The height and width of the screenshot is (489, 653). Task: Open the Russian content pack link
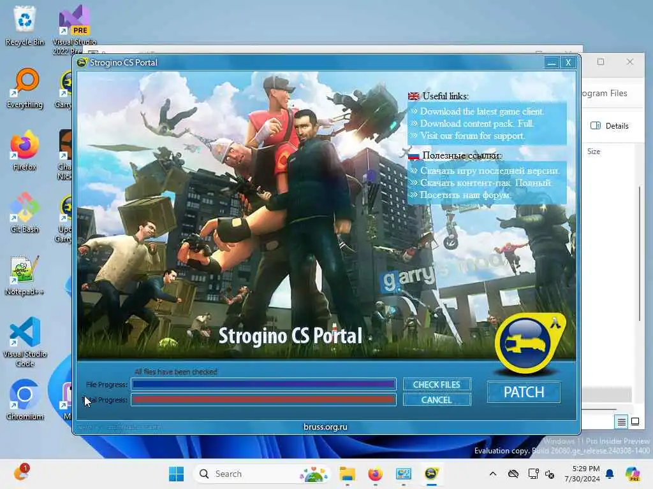pos(485,183)
